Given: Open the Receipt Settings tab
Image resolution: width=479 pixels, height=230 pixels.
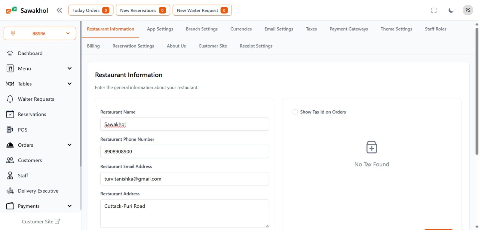Looking at the screenshot, I should (256, 46).
